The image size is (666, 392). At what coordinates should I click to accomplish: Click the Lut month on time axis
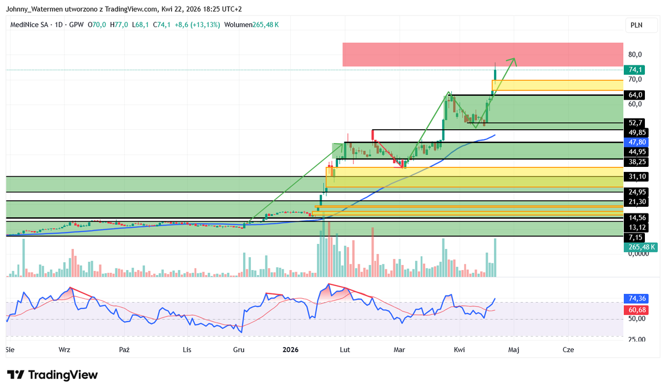click(345, 350)
